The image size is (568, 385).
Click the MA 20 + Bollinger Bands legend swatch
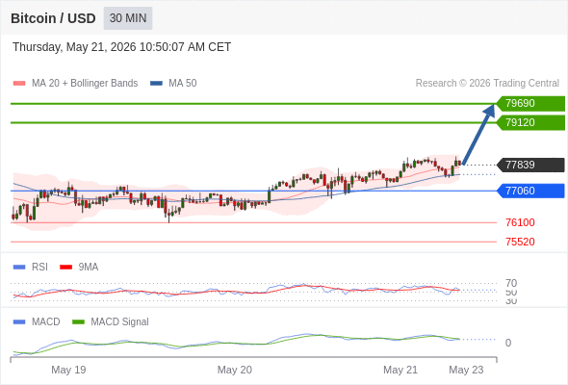[19, 84]
